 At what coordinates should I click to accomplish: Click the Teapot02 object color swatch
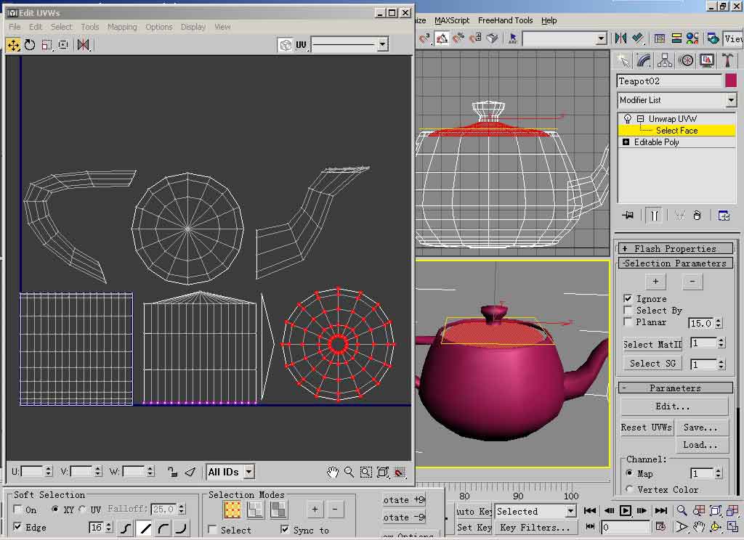tap(730, 81)
